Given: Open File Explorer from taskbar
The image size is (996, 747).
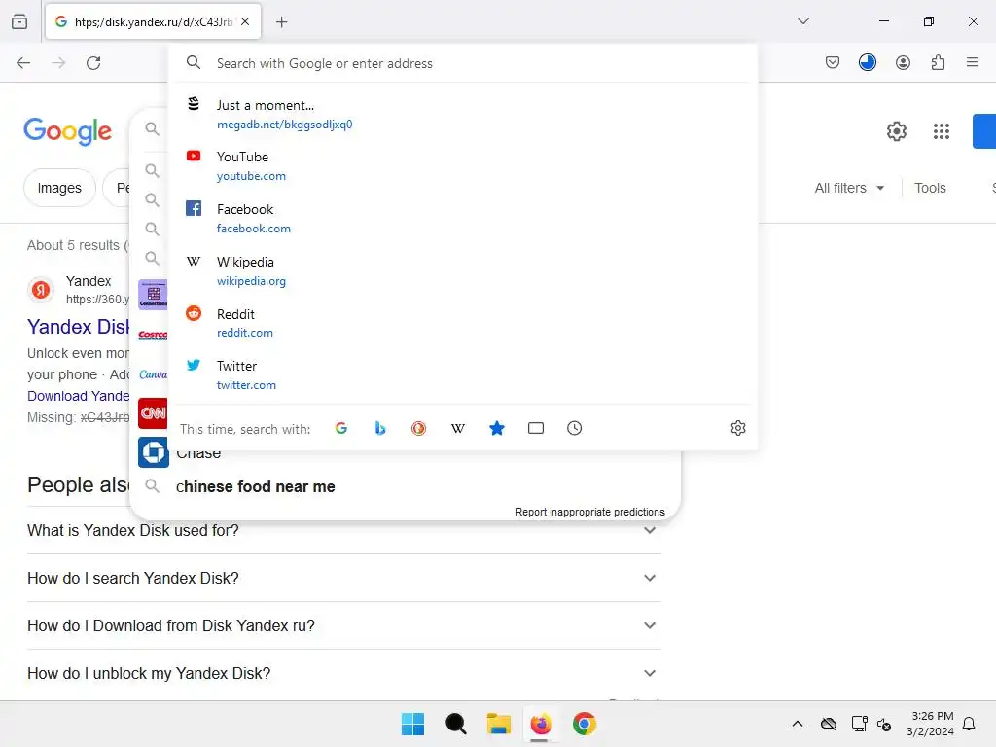Looking at the screenshot, I should click(x=499, y=724).
